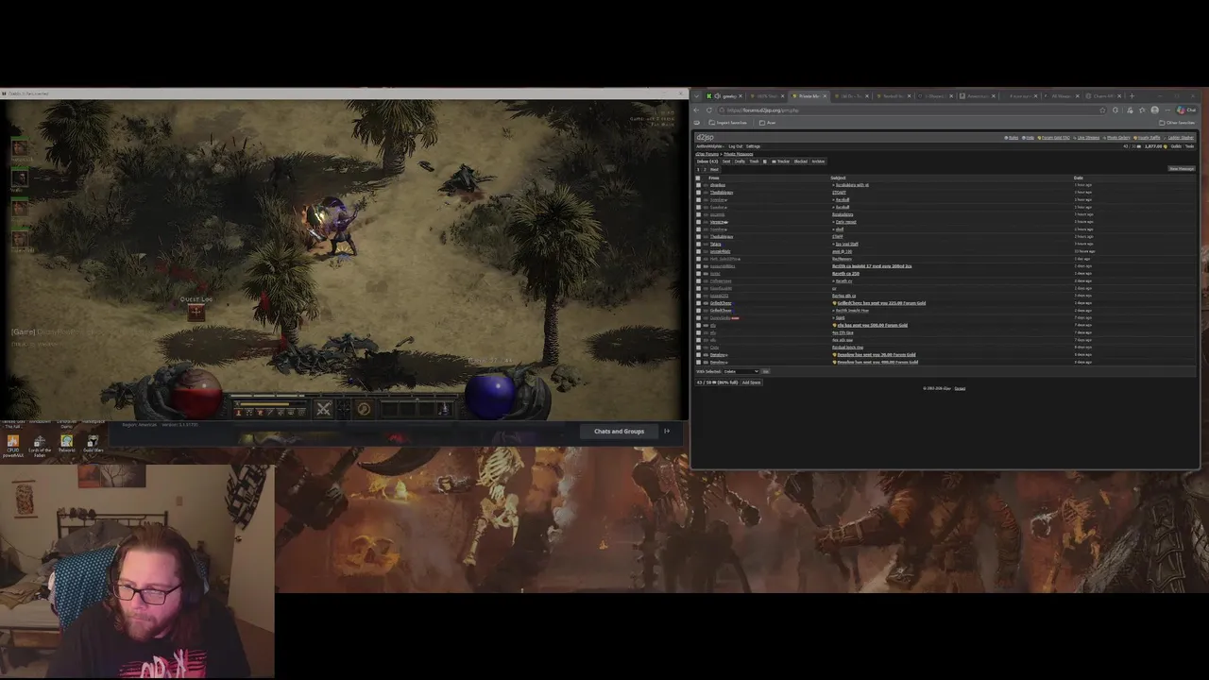The image size is (1209, 680).
Task: Click the Chats and Groups button
Action: 619,431
